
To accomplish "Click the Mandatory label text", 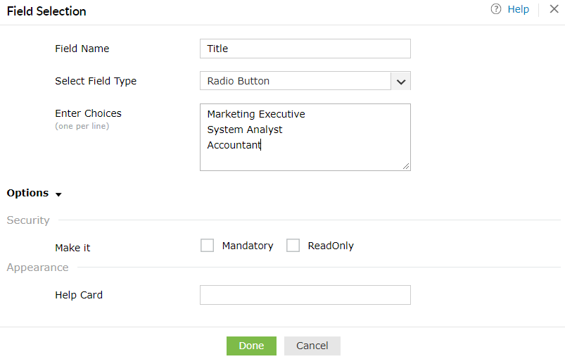I will click(x=248, y=246).
